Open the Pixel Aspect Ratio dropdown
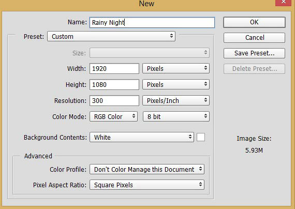 click(147, 185)
